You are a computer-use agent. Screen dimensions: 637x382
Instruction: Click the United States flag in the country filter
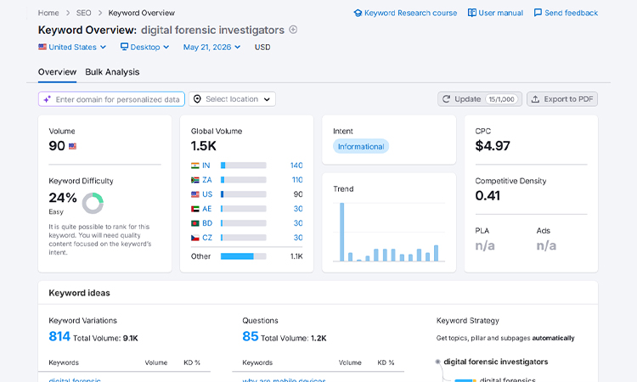[x=42, y=47]
